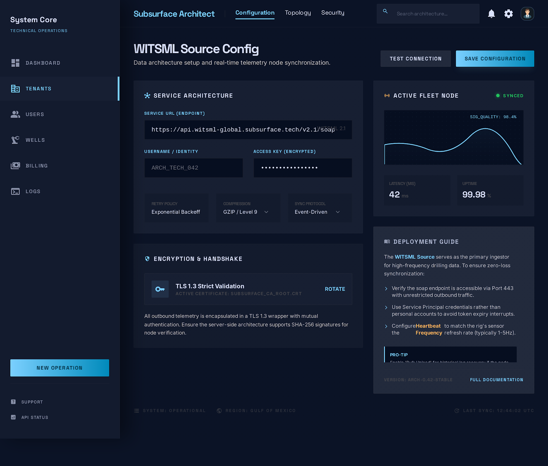548x466 pixels.
Task: Rotate the active certificate
Action: [x=335, y=289]
